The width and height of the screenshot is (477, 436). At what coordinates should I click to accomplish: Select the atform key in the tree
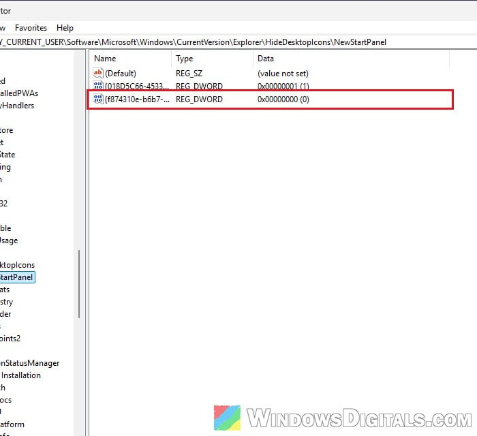click(12, 424)
